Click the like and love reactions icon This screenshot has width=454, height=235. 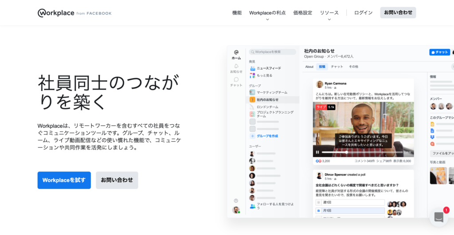pos(318,161)
